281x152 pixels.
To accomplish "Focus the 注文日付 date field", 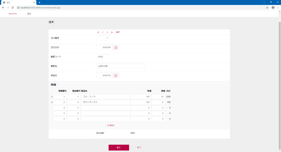I will (x=104, y=47).
